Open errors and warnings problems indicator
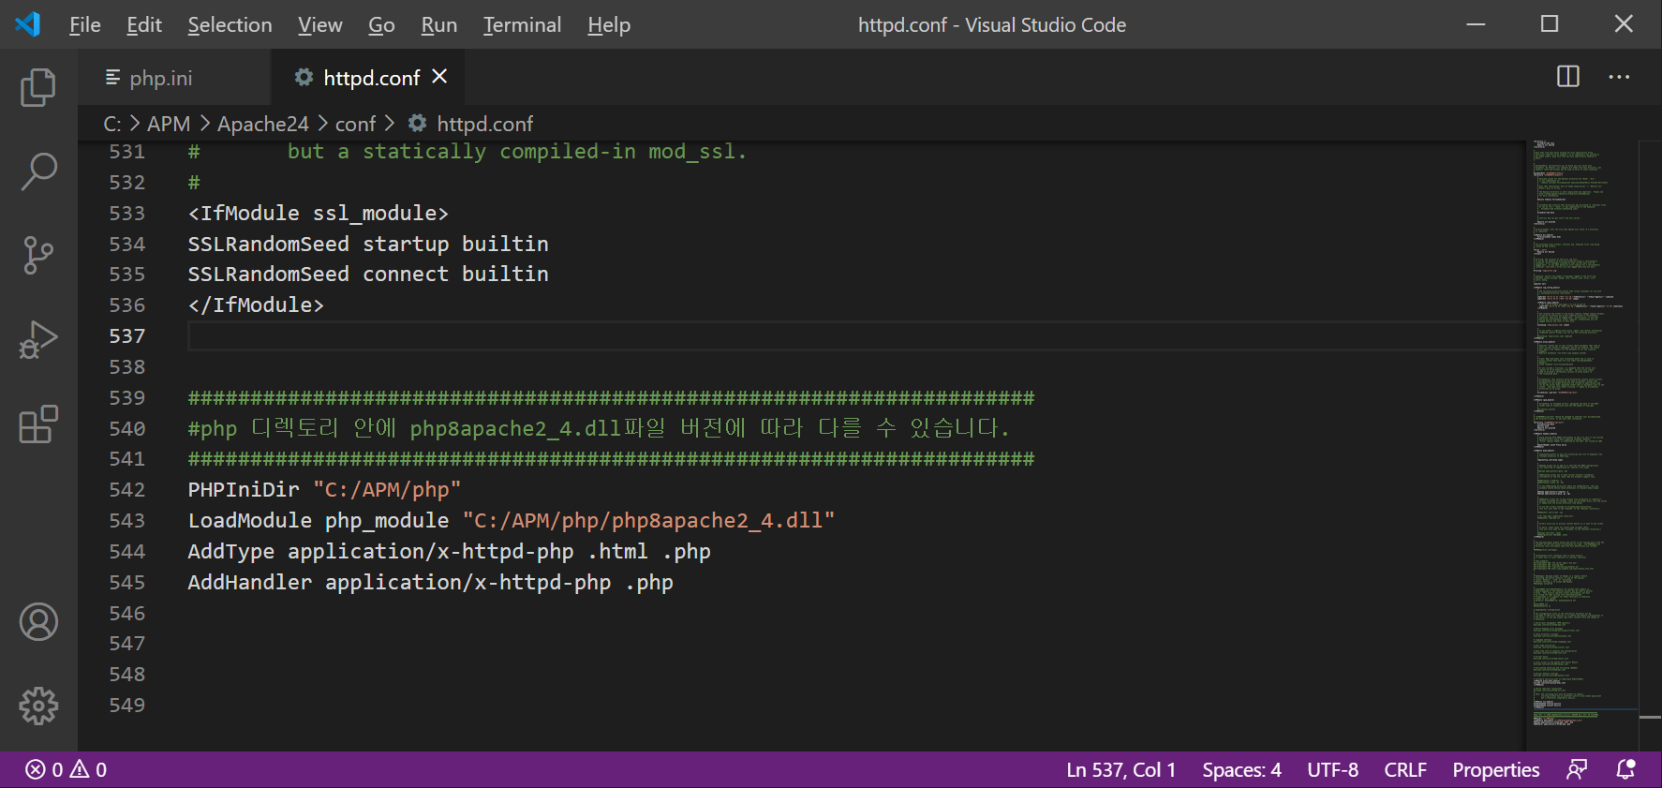1662x788 pixels. pyautogui.click(x=66, y=769)
